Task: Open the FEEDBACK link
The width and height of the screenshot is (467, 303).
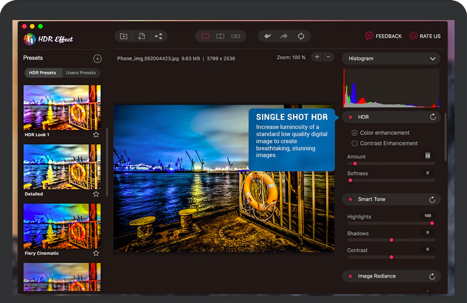Action: pyautogui.click(x=383, y=36)
